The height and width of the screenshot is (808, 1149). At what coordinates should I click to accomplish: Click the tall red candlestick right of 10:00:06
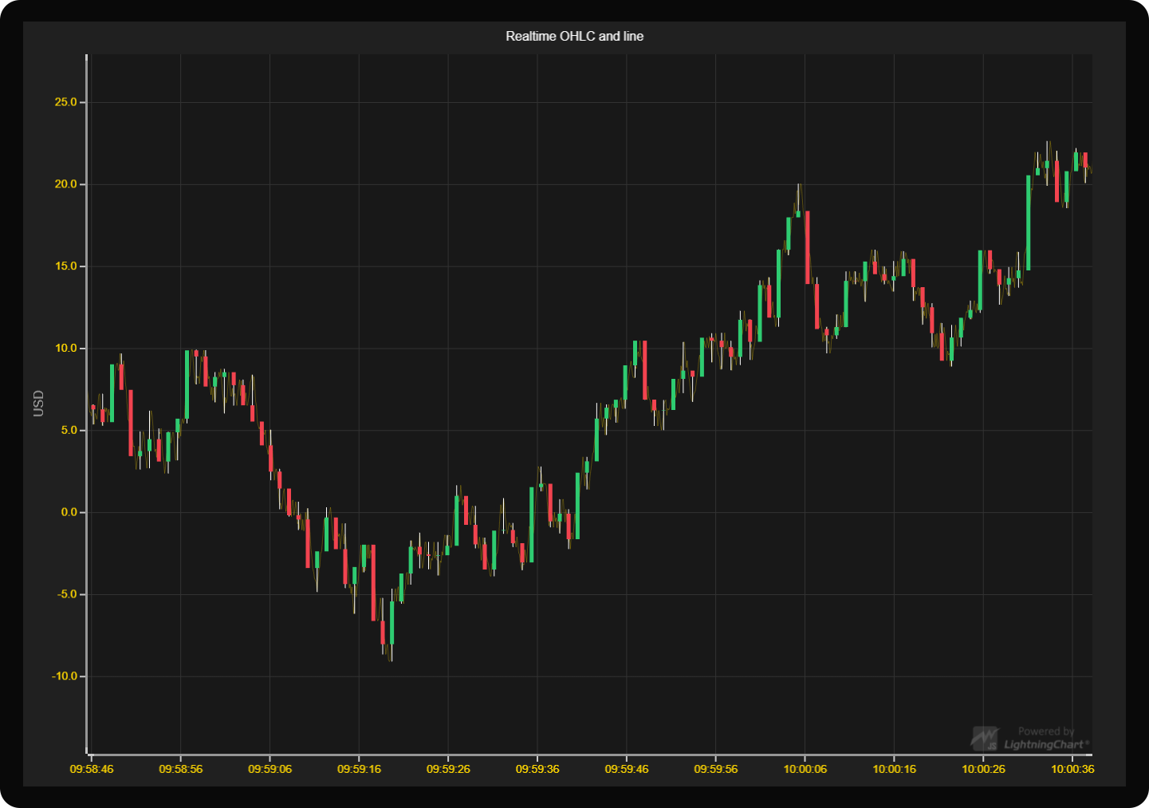(808, 247)
